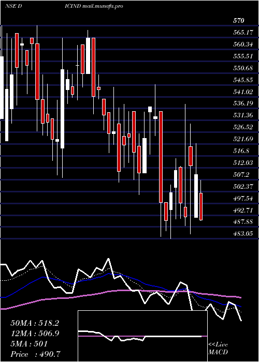Click the 12MA : 506.9 readout
This screenshot has height=362, width=259.
coord(35,334)
